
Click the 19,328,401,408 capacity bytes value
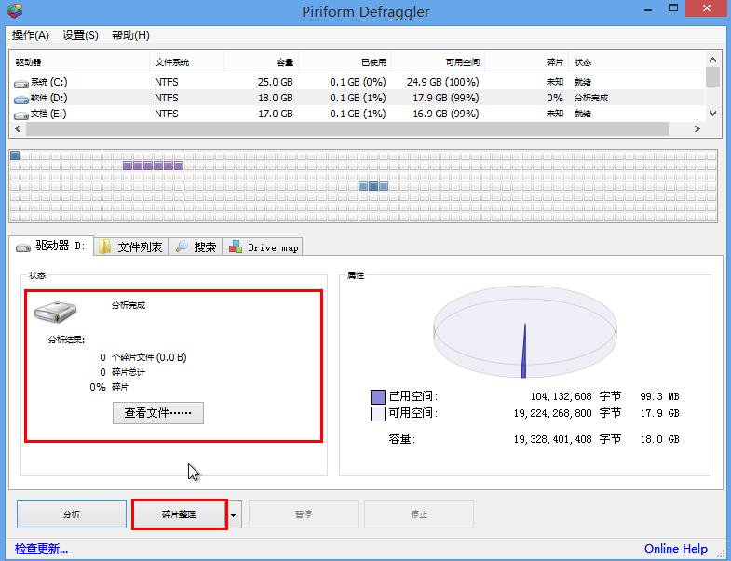point(552,439)
